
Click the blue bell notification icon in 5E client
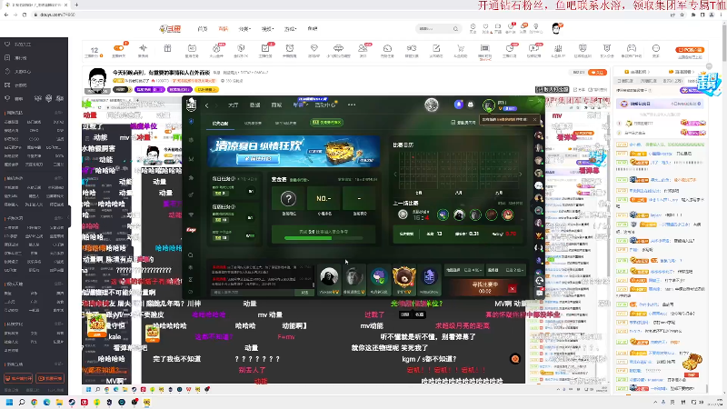tap(459, 105)
